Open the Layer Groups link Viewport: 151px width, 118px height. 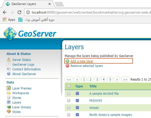(x=21, y=107)
